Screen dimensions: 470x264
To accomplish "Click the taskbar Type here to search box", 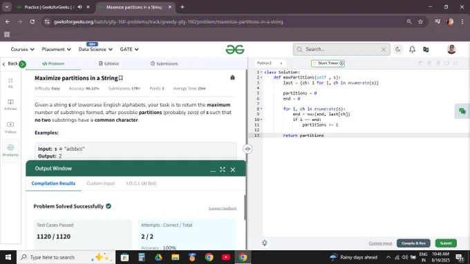I will 66,257.
